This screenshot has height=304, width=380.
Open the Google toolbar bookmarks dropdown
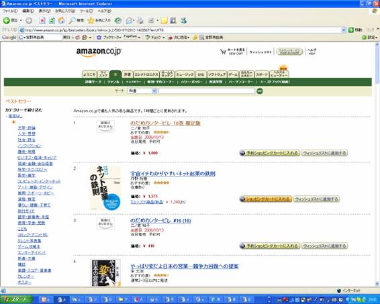pos(120,38)
